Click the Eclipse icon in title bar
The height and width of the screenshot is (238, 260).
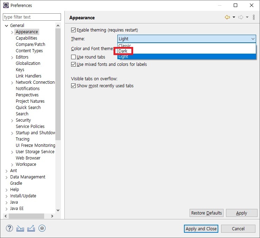(6, 5)
